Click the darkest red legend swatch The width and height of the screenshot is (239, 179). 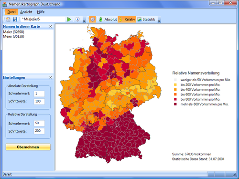[175, 105]
